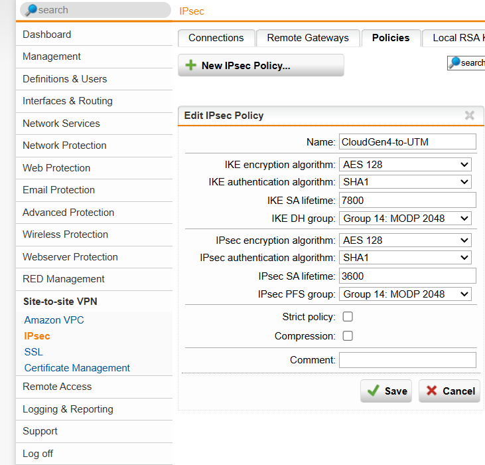The height and width of the screenshot is (465, 485).
Task: Click the policy Name input field
Action: 407,141
